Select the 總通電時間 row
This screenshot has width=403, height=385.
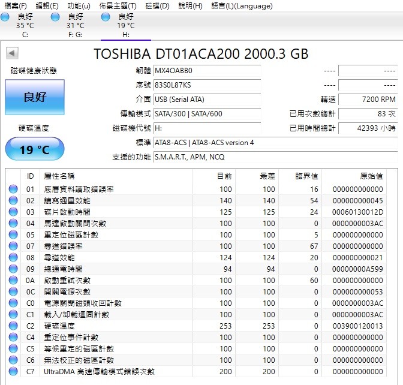[196, 269]
